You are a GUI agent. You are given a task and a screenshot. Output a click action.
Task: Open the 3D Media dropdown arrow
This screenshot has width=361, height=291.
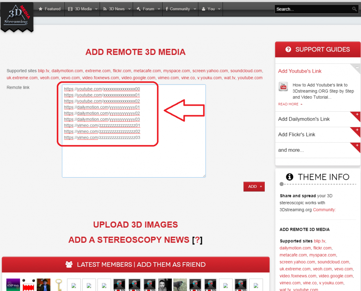click(96, 9)
